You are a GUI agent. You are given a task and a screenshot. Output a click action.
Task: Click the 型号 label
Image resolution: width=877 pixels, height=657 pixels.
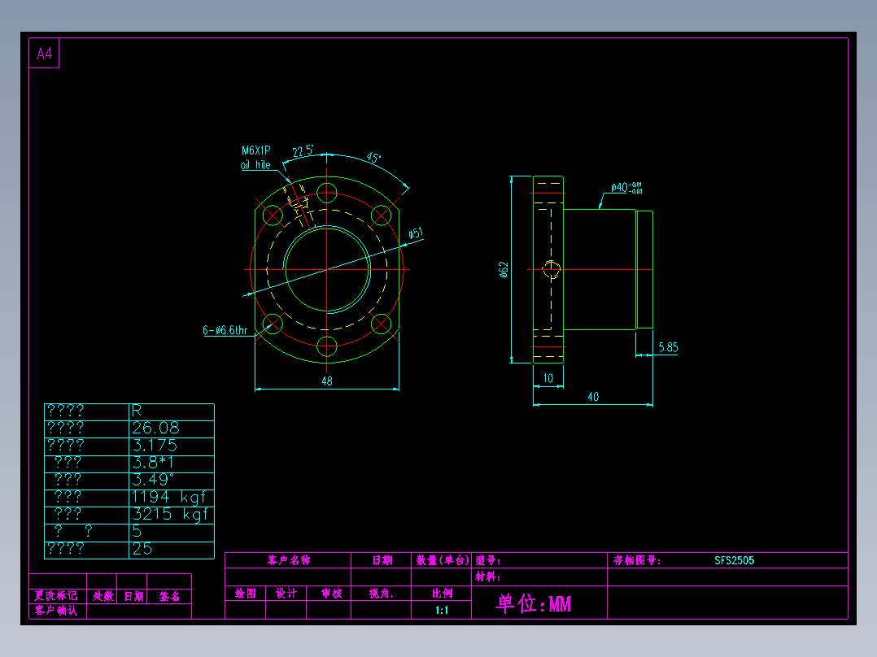click(x=488, y=560)
